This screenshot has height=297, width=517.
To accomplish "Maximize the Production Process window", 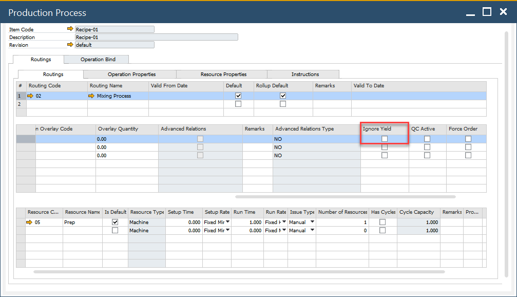I will [487, 12].
